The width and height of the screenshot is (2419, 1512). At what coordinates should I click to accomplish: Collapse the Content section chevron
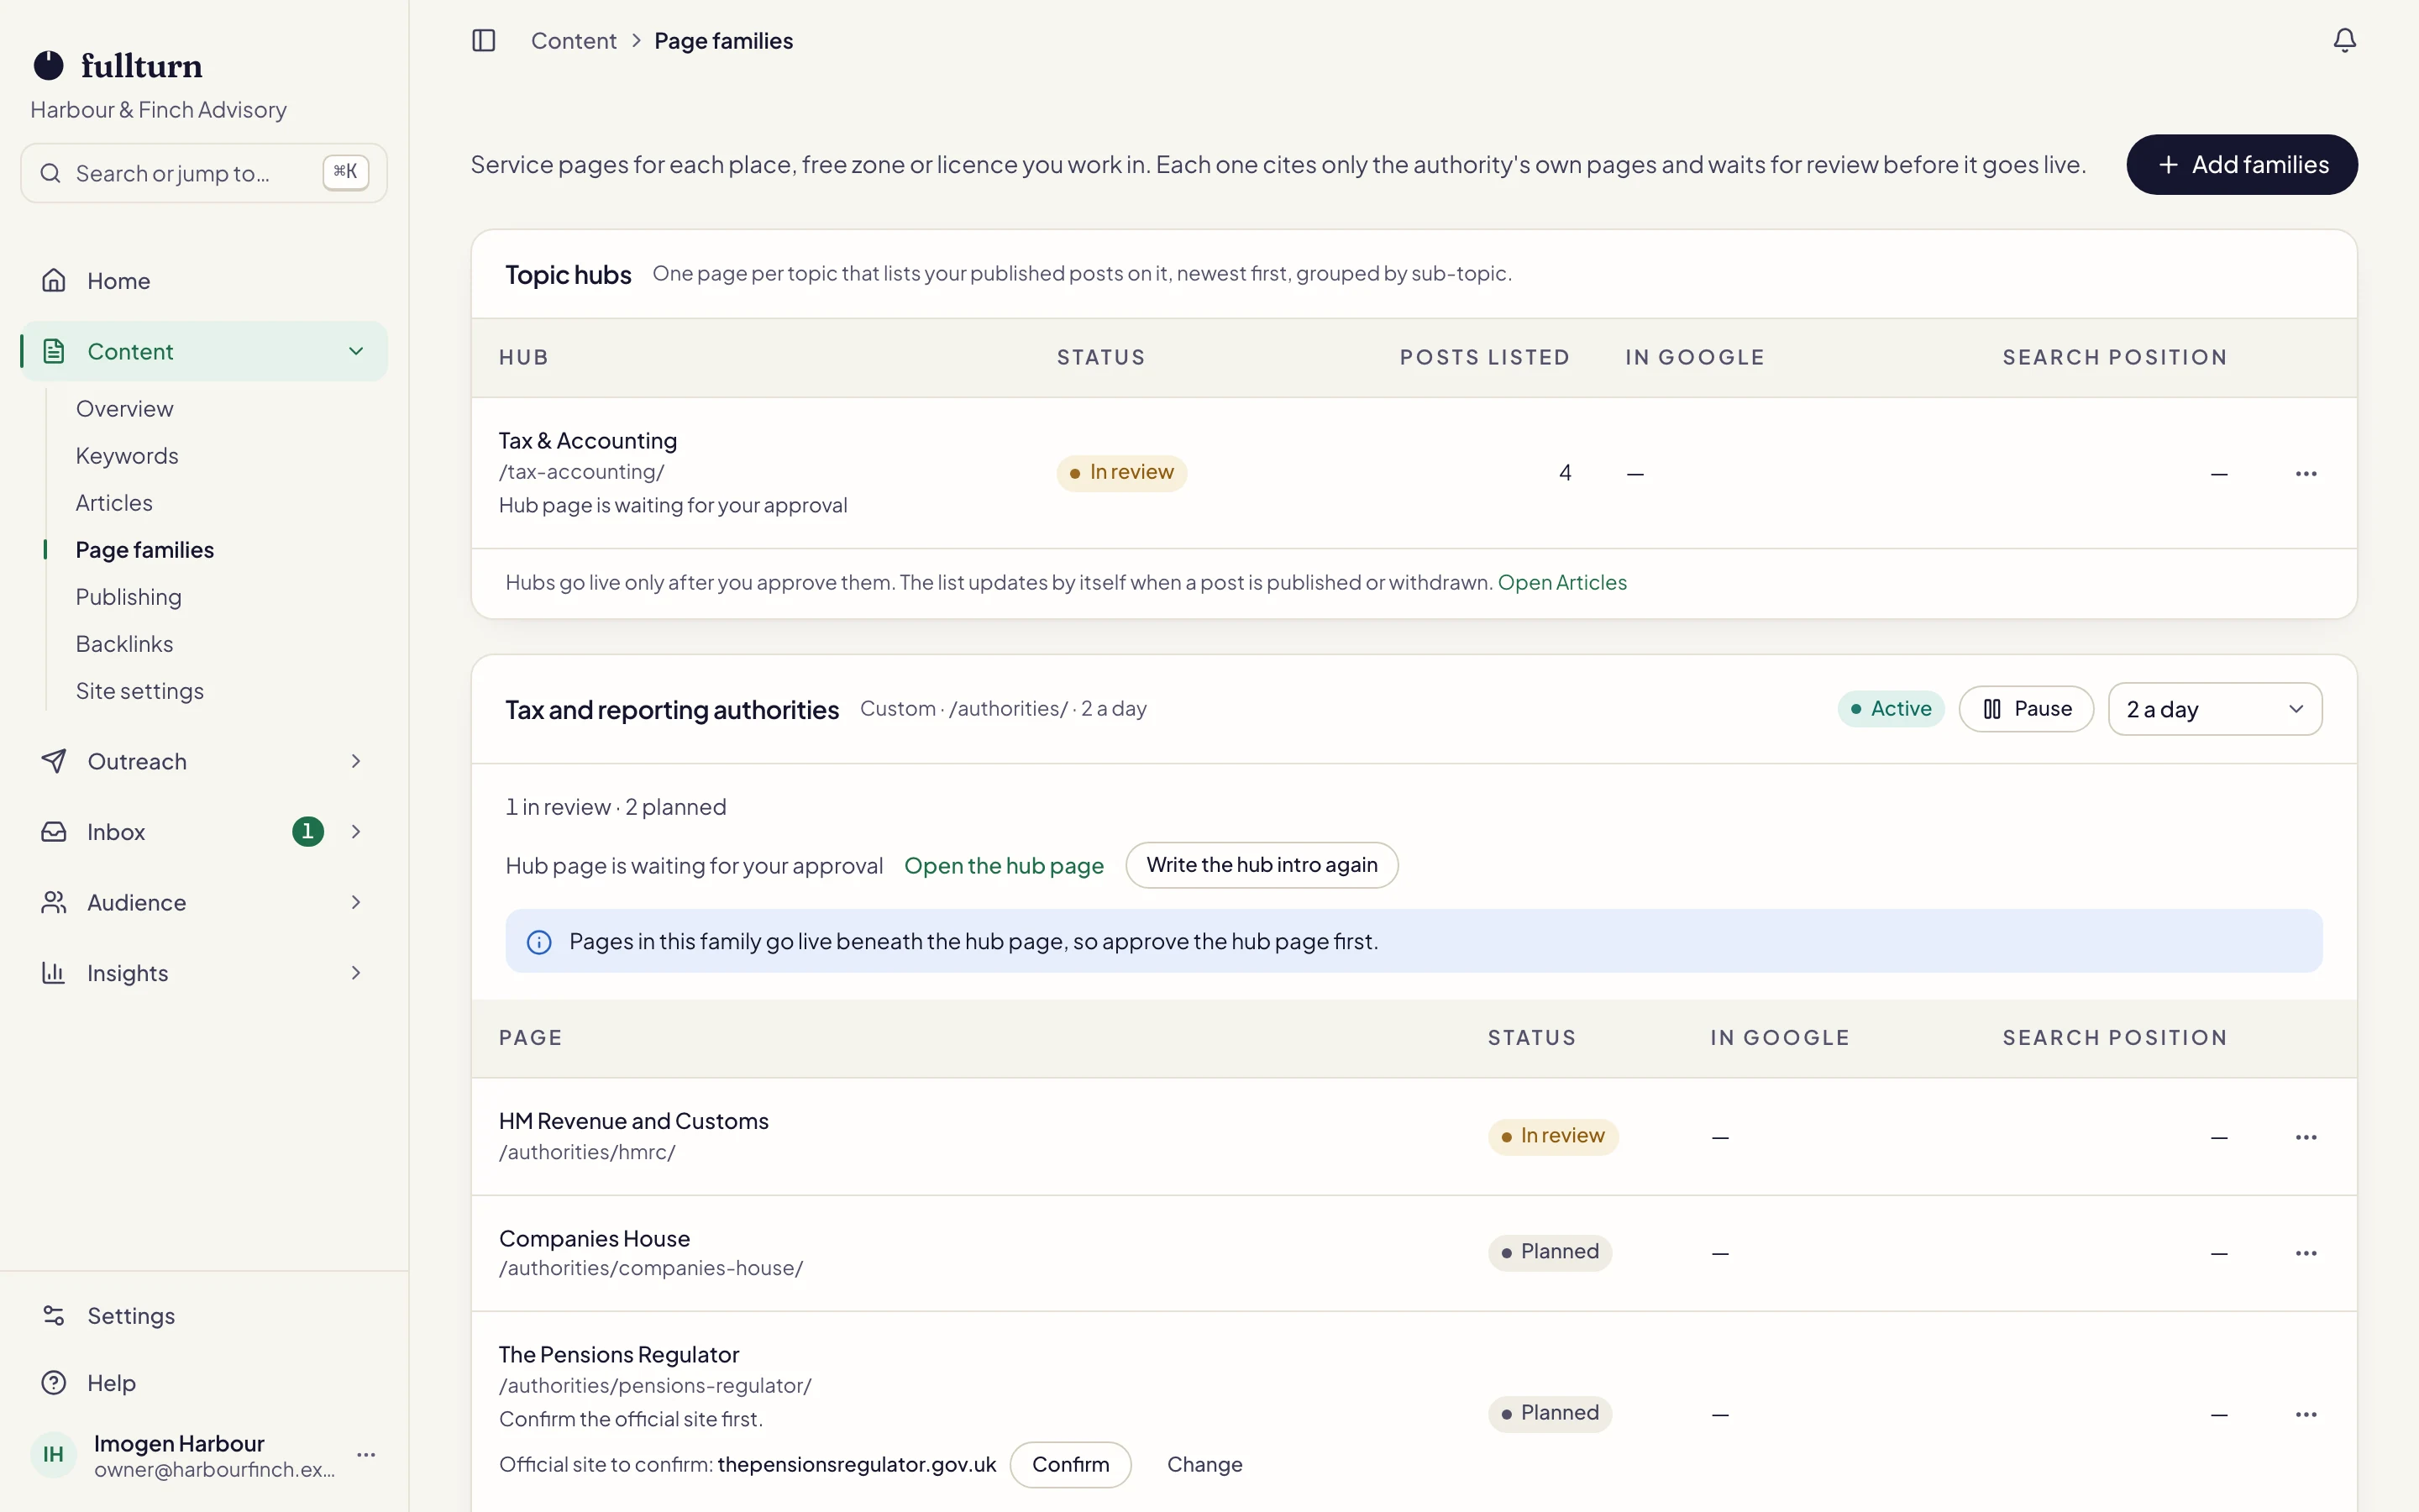[x=356, y=351]
